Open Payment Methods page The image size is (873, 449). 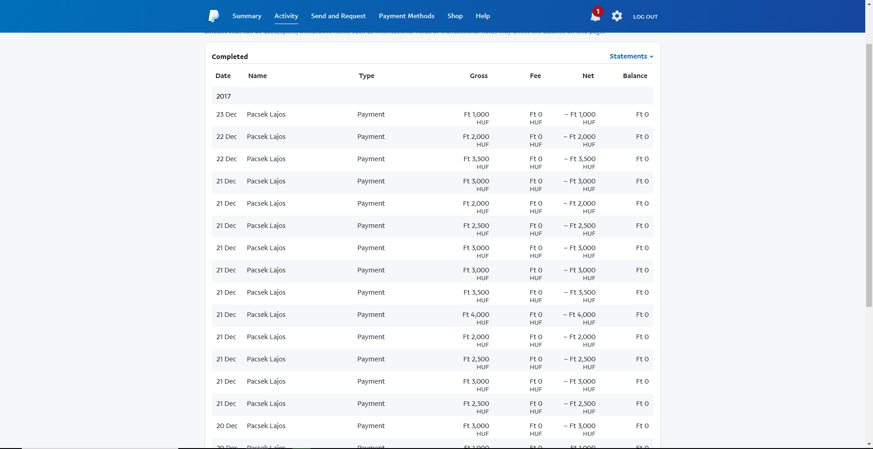[406, 16]
